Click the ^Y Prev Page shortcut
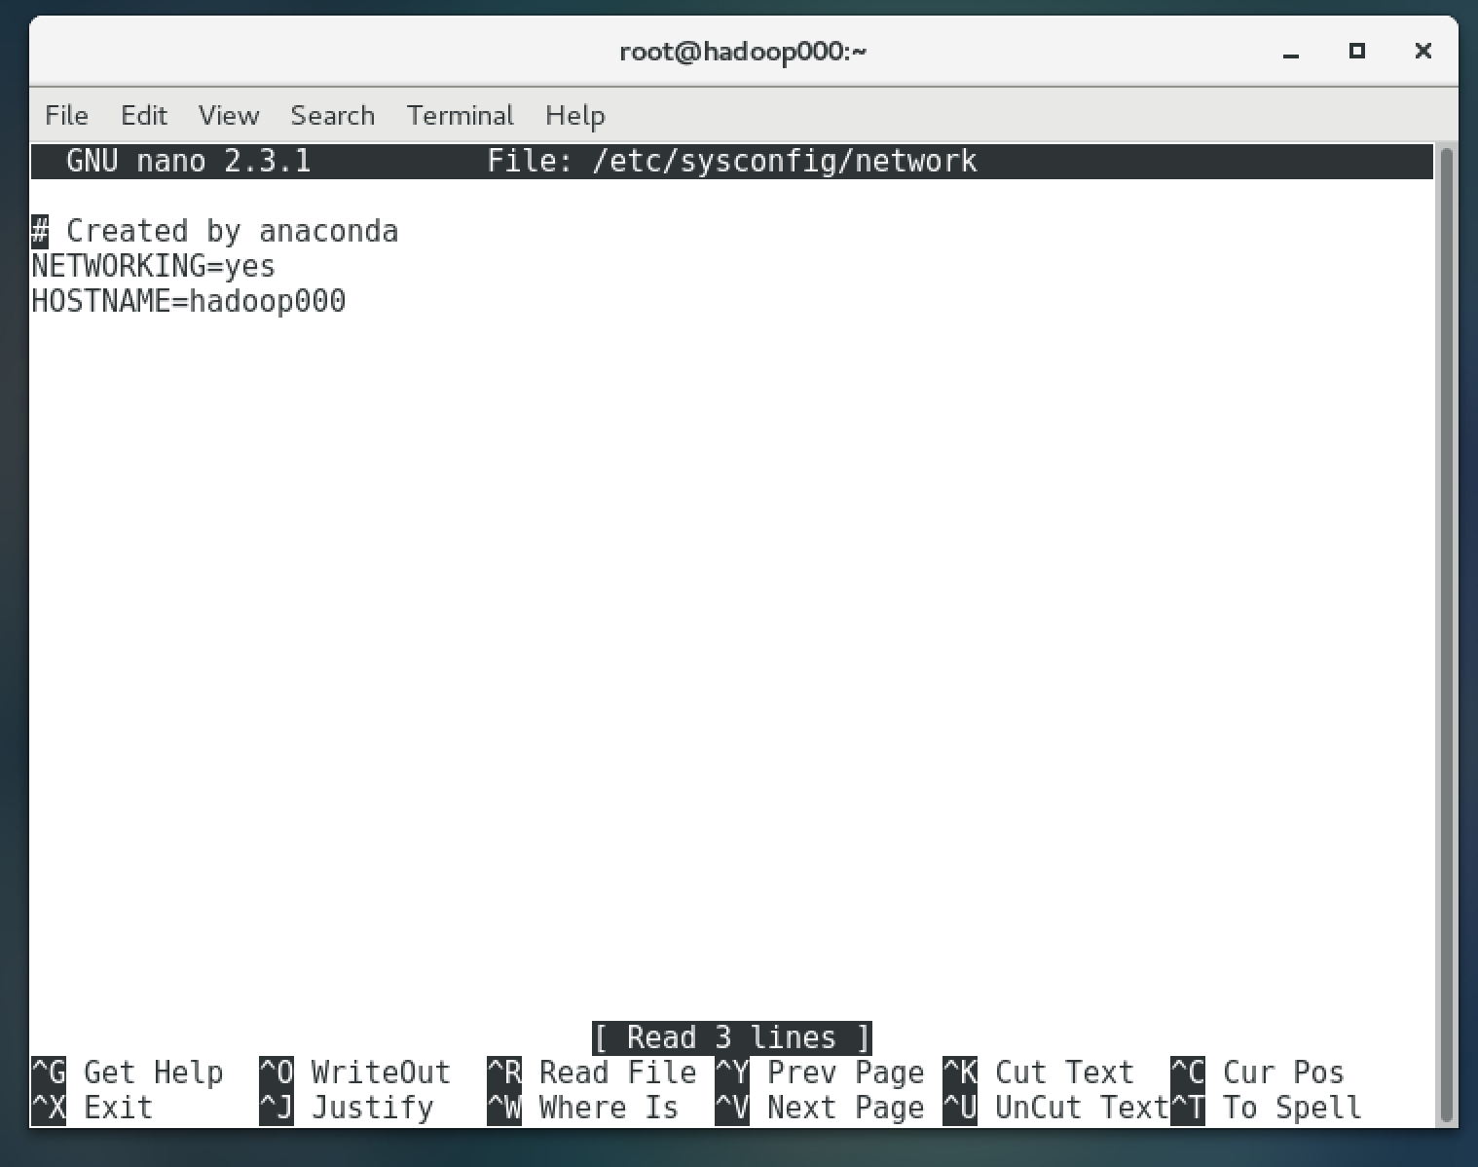 (x=820, y=1073)
